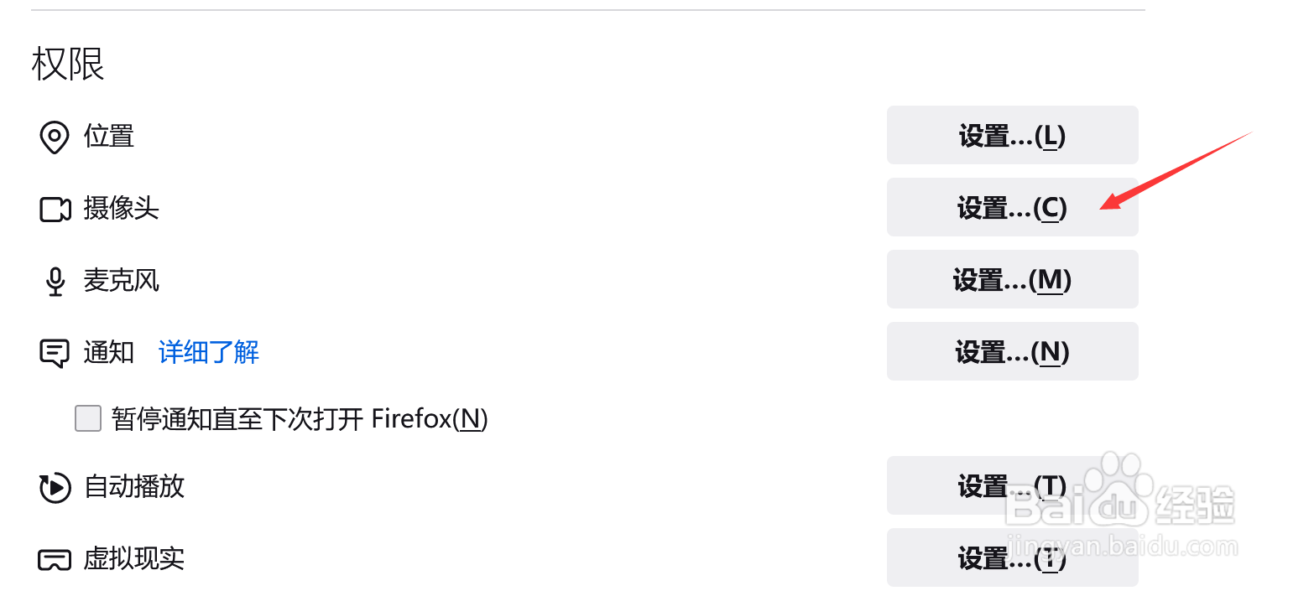Click the 自动播放 permission label

click(x=134, y=486)
